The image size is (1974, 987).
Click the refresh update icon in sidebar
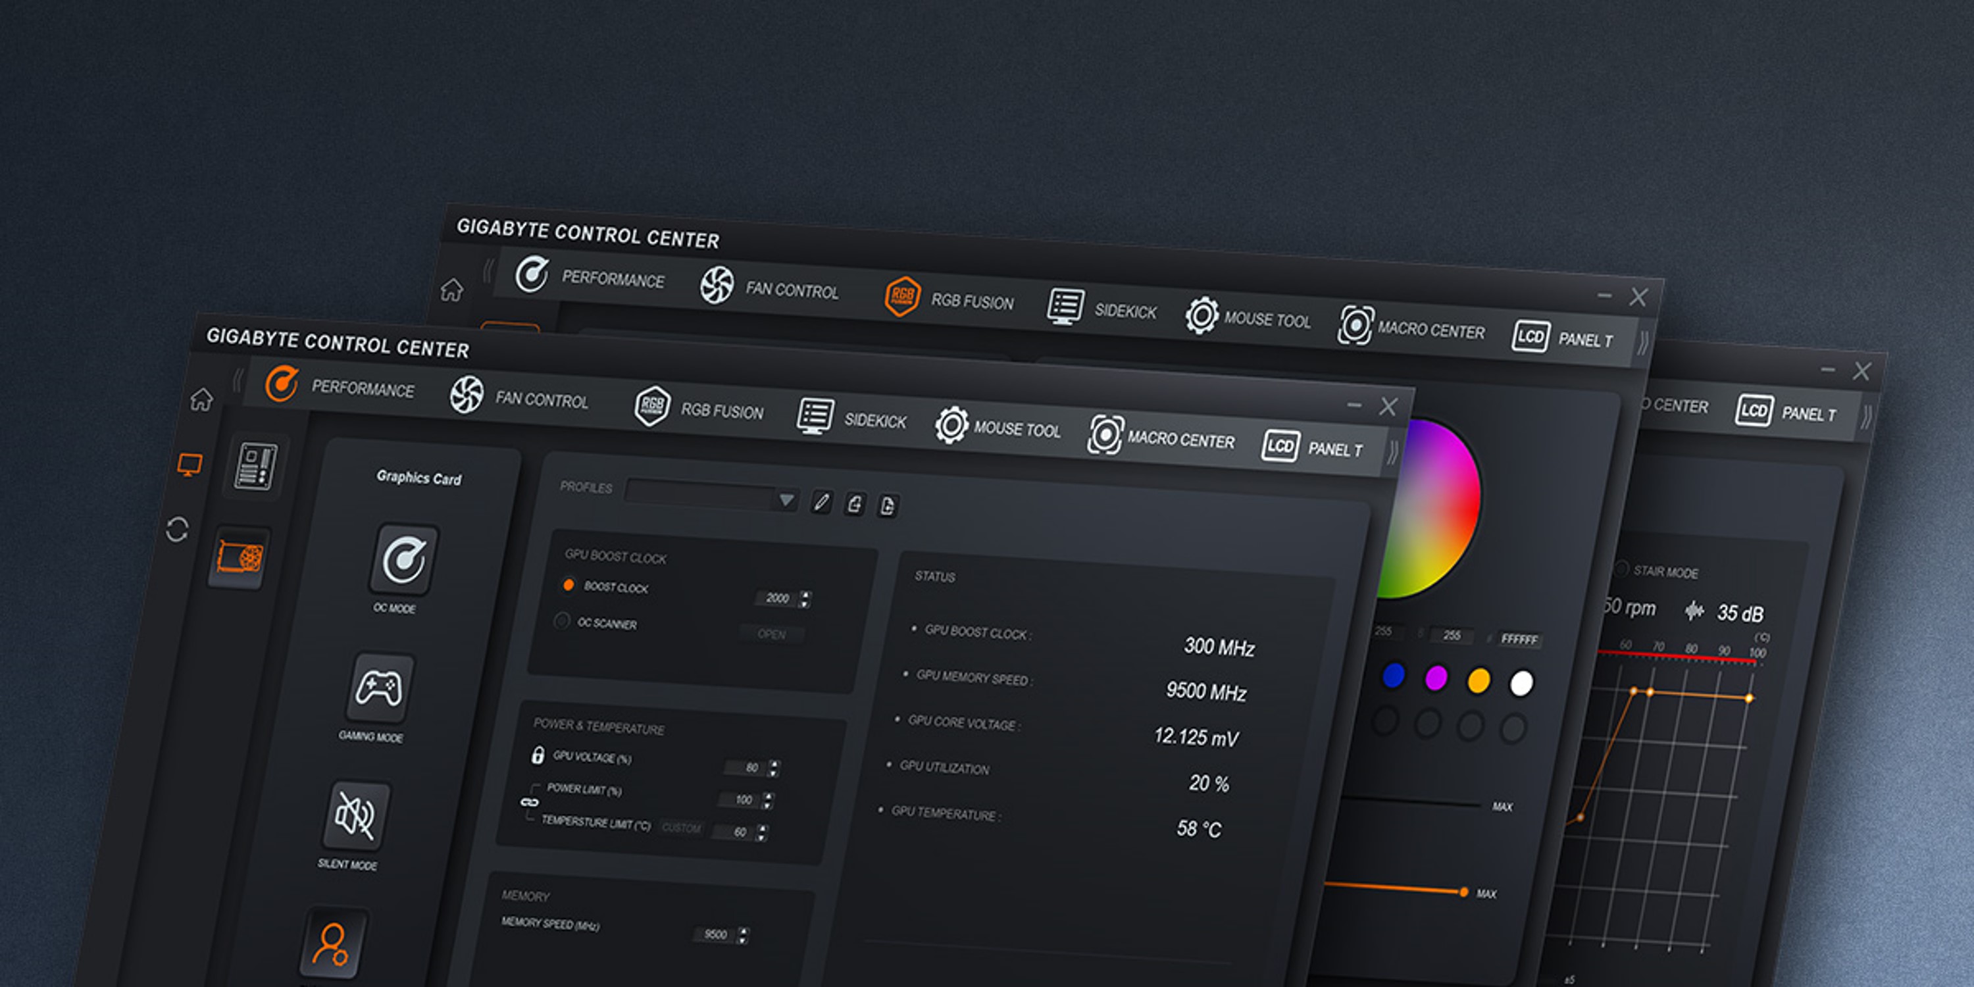(177, 530)
